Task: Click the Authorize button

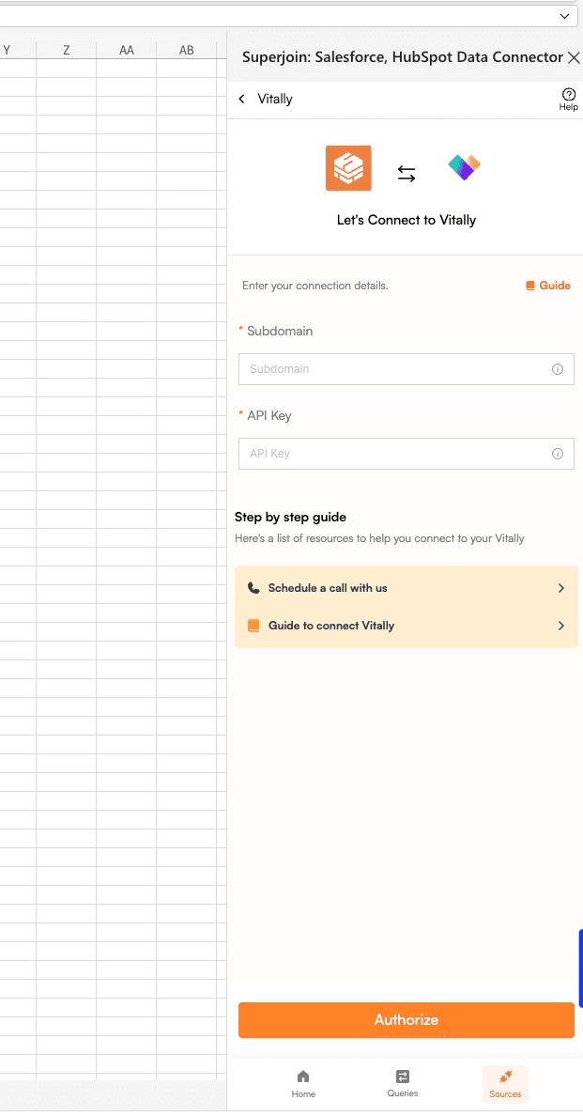Action: (406, 1020)
